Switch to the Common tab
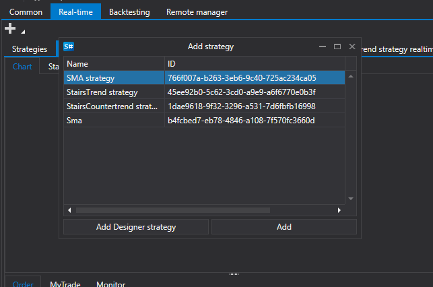Image resolution: width=433 pixels, height=287 pixels. (x=26, y=12)
